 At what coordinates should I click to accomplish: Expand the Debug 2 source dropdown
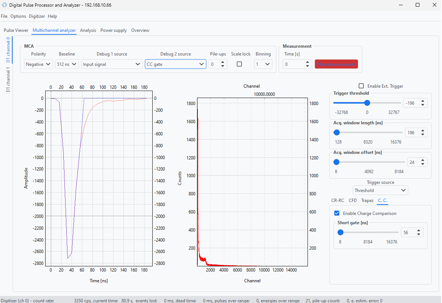pyautogui.click(x=175, y=64)
